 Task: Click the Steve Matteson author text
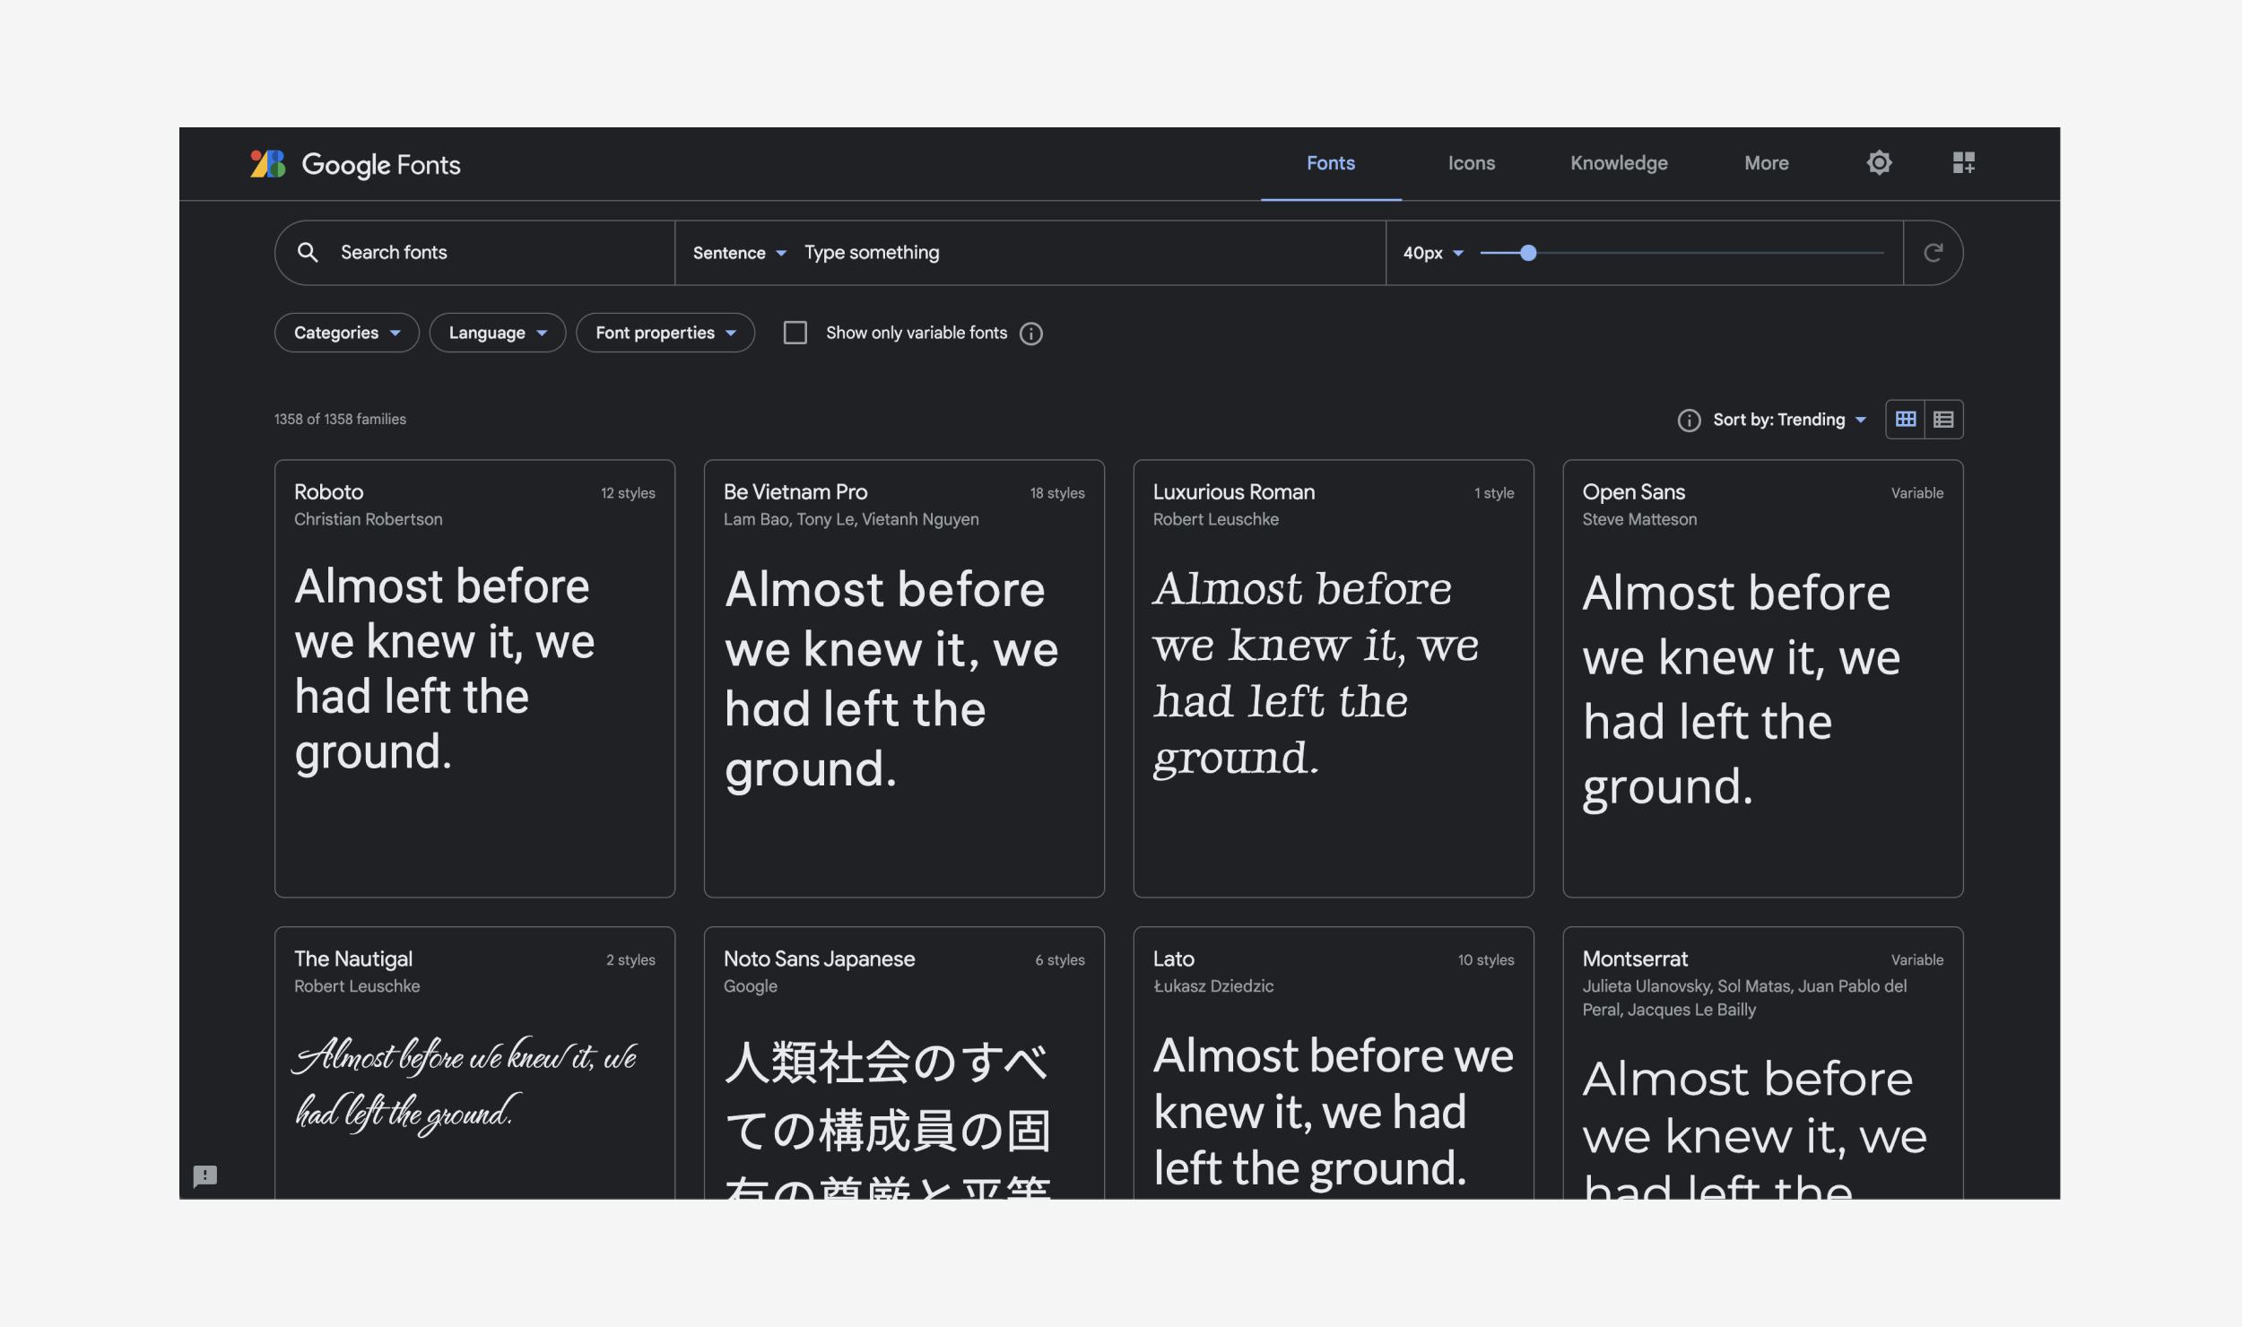click(x=1639, y=519)
